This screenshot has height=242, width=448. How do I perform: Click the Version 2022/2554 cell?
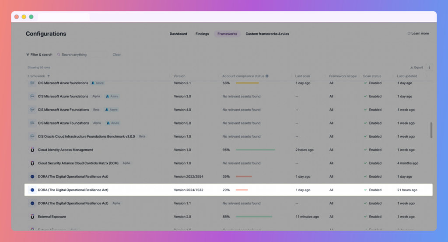[x=188, y=176]
